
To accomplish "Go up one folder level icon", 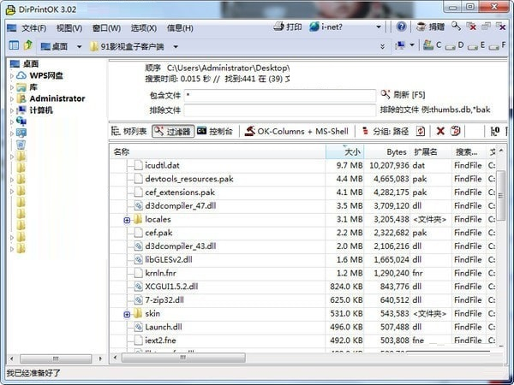I will 28,45.
